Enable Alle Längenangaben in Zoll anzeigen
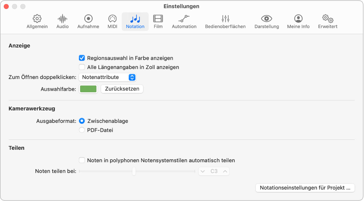The width and height of the screenshot is (364, 201). 82,67
